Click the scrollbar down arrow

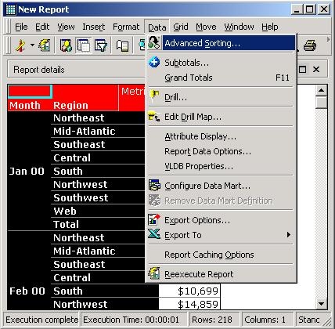coord(321,304)
